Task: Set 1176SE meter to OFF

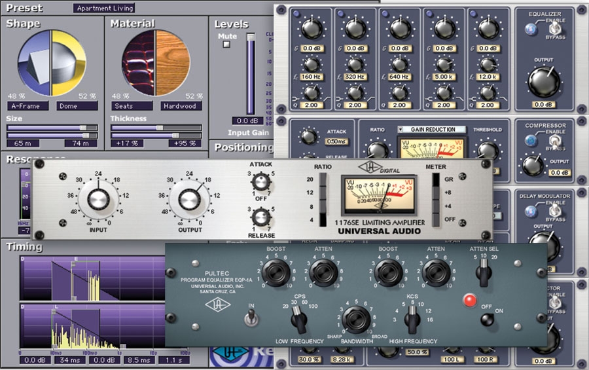Action: (x=436, y=220)
